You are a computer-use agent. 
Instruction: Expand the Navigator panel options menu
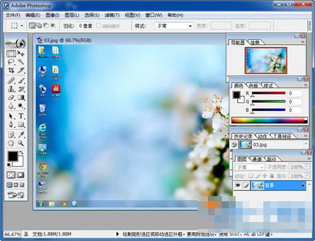point(302,42)
